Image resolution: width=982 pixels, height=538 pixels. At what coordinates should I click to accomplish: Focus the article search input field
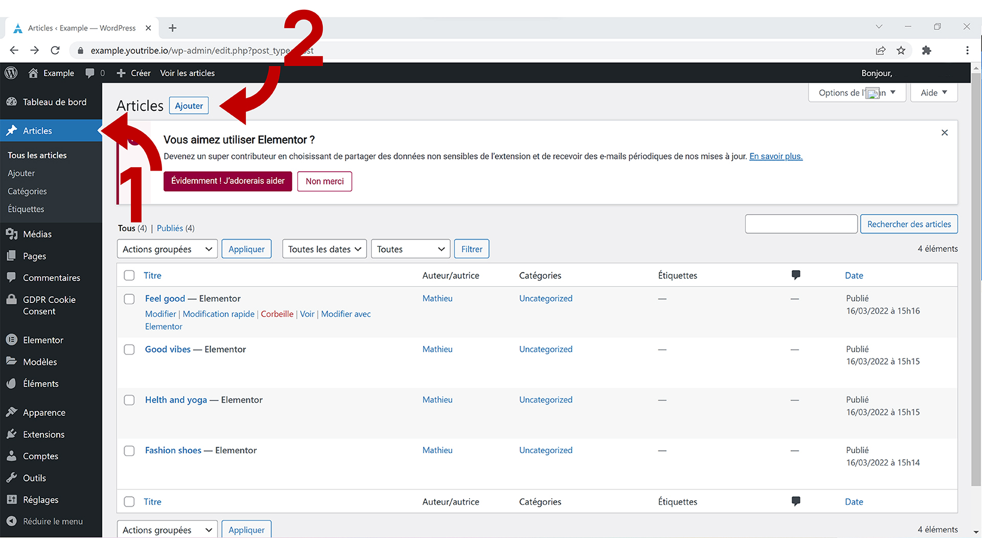coord(801,224)
